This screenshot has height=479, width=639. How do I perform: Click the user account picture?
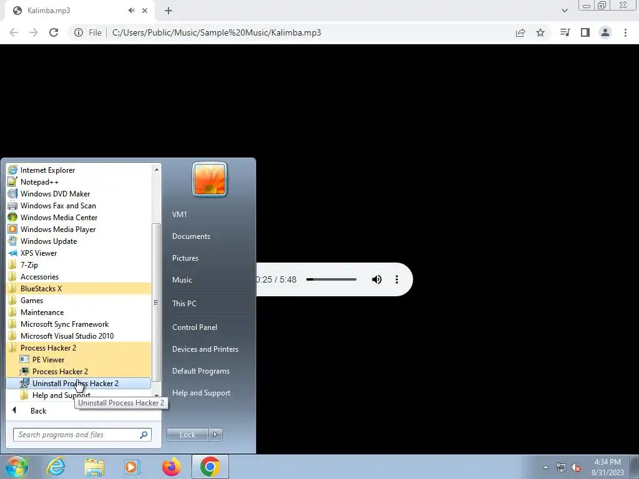coord(210,179)
